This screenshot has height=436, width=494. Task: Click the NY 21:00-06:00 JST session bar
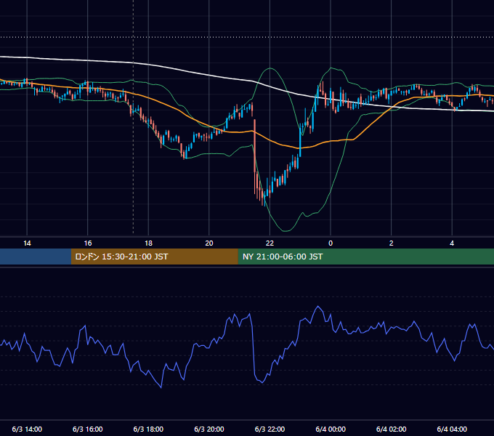(365, 257)
